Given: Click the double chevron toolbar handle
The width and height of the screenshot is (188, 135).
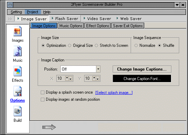Looking at the screenshot, I should pos(10,19).
